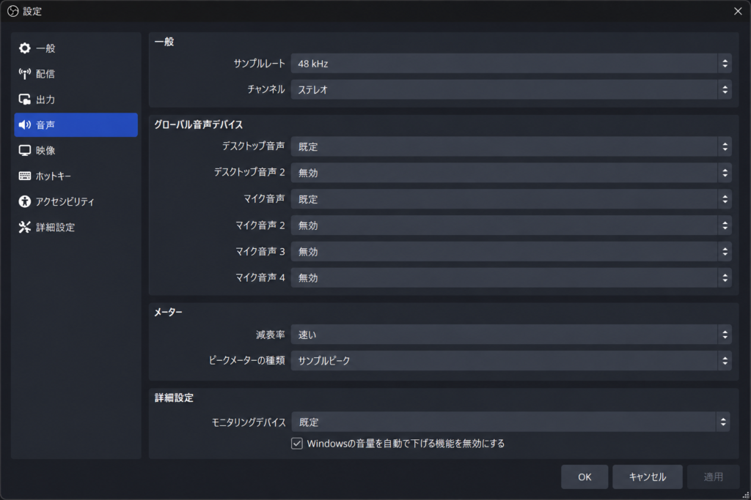Click the グローバル音声デバイス section heading
The width and height of the screenshot is (751, 500).
[x=198, y=124]
